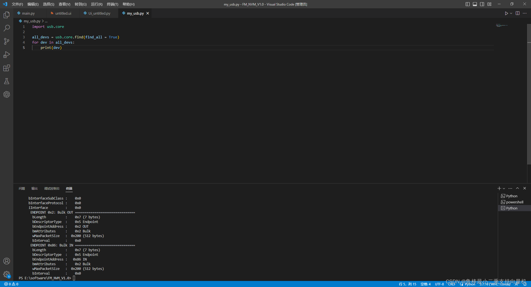Run Python file with the play button
The width and height of the screenshot is (531, 287).
point(506,13)
